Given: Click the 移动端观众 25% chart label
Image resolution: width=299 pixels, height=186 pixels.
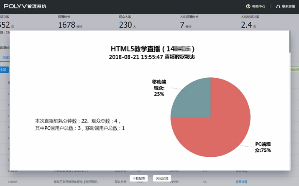Looking at the screenshot, I should pos(159,88).
